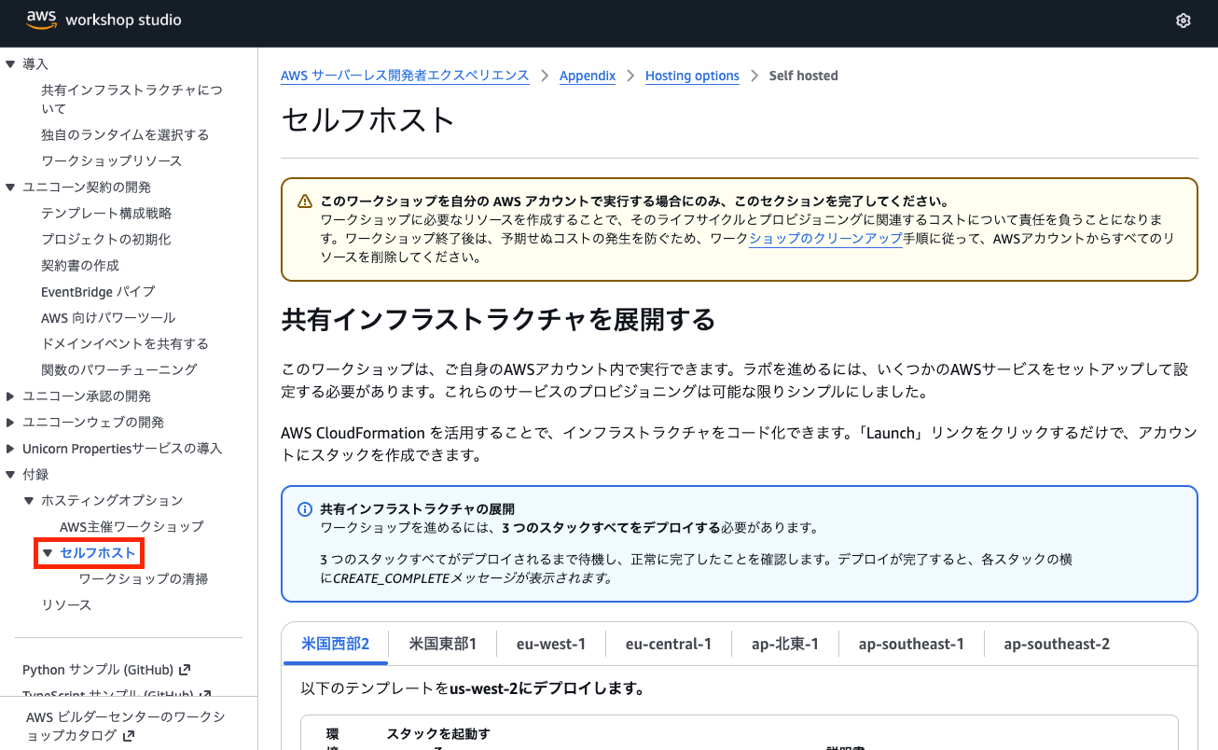The image size is (1218, 750).
Task: Collapse the ユニコーン契約の開発 section
Action: 10,186
